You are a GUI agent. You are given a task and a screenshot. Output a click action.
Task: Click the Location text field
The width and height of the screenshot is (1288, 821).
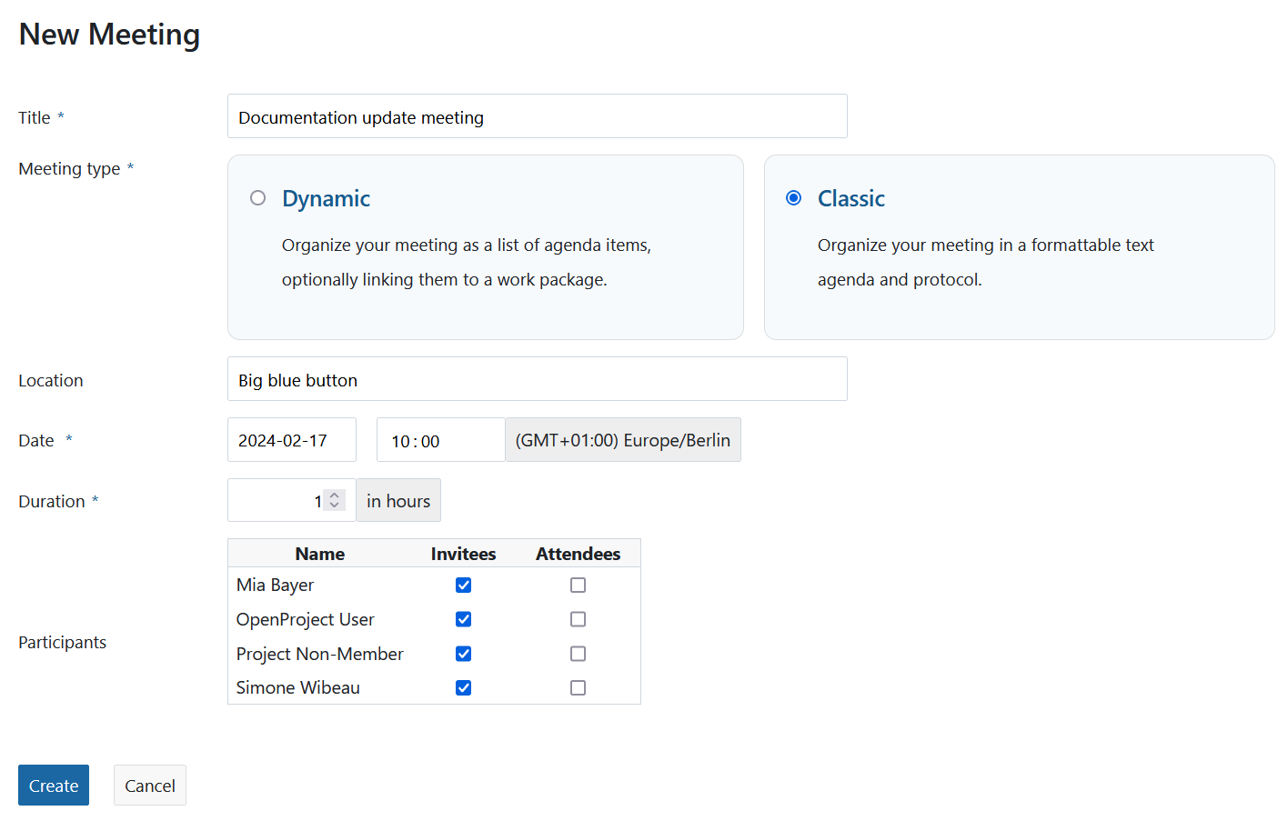537,379
